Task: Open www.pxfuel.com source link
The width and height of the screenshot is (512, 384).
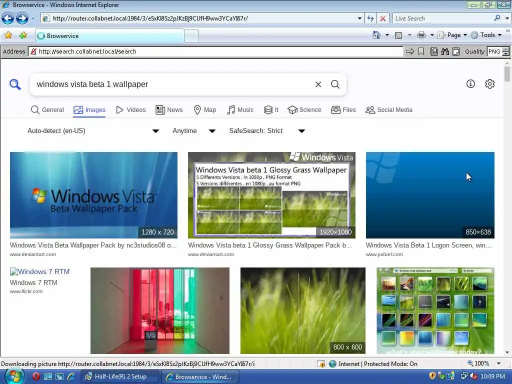Action: click(384, 254)
